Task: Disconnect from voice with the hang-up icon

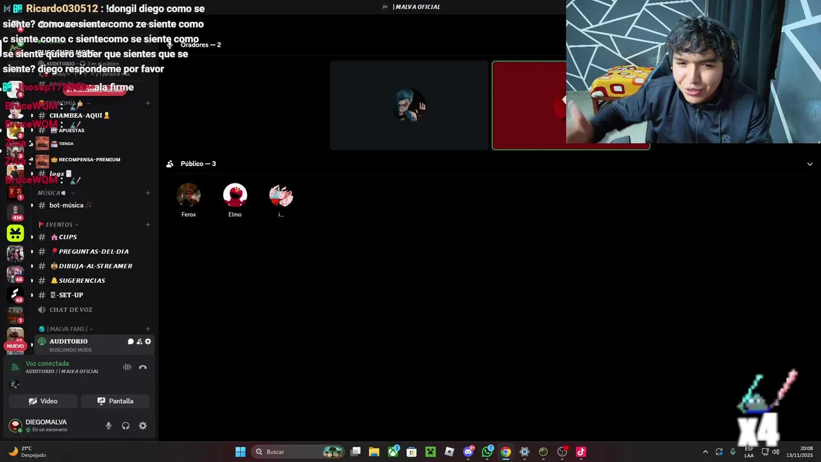Action: (x=142, y=367)
